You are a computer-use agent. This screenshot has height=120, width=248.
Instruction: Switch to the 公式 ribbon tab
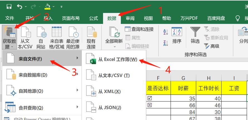click(93, 18)
